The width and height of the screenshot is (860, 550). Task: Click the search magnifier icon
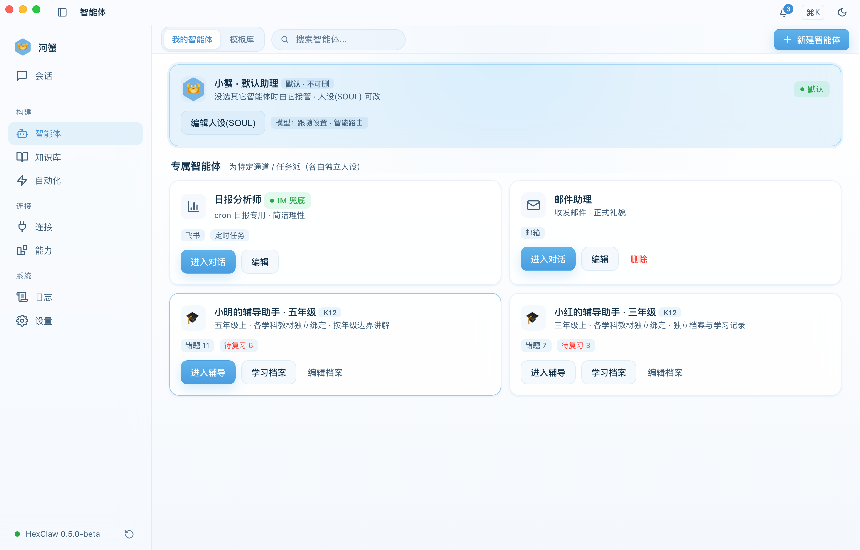tap(285, 39)
